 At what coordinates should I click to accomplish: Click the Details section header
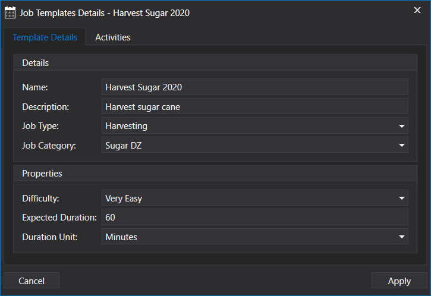click(36, 63)
